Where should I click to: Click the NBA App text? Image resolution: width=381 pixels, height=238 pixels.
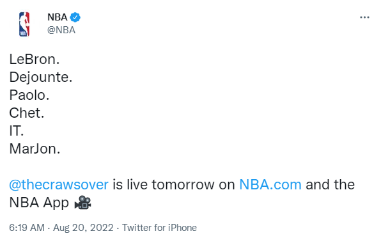pos(39,203)
